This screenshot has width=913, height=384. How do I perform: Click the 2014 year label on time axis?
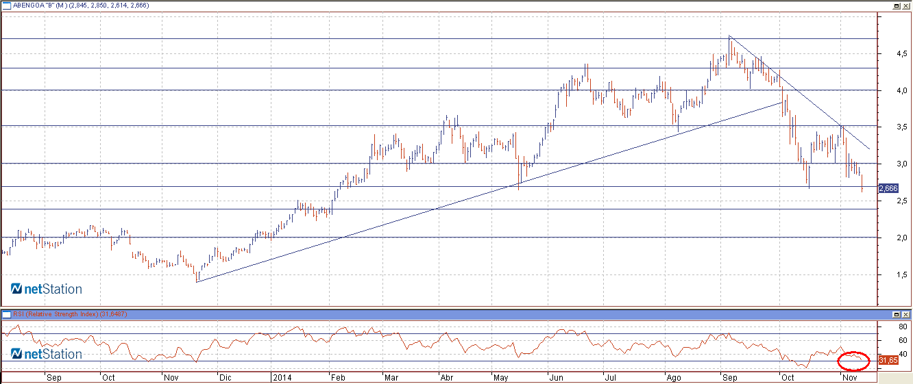pos(281,377)
